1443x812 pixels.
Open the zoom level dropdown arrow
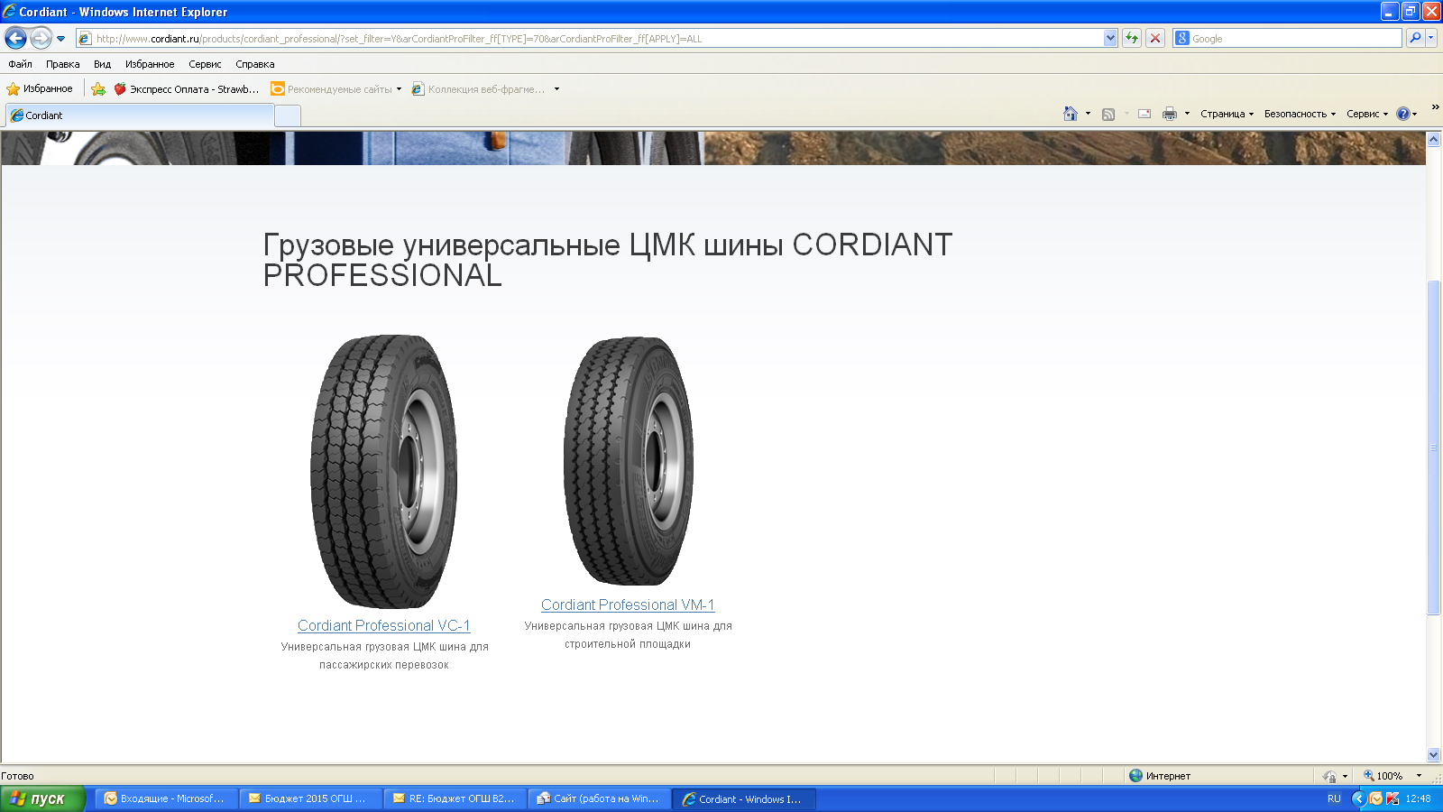(x=1419, y=776)
